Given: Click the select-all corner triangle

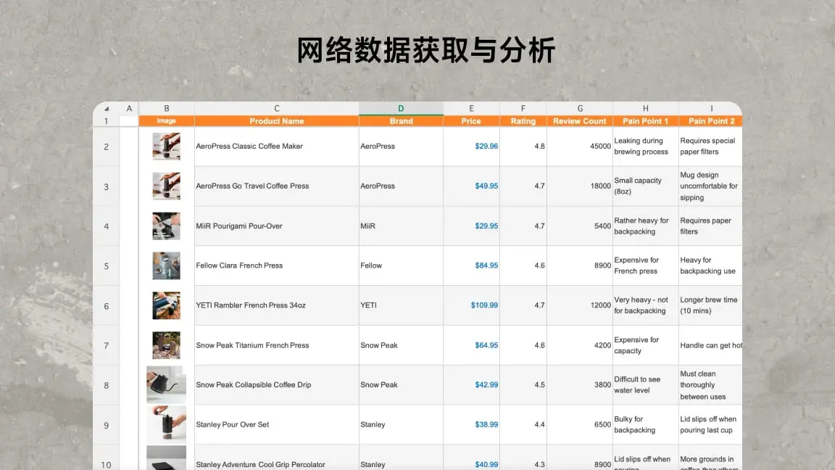Looking at the screenshot, I should click(107, 109).
